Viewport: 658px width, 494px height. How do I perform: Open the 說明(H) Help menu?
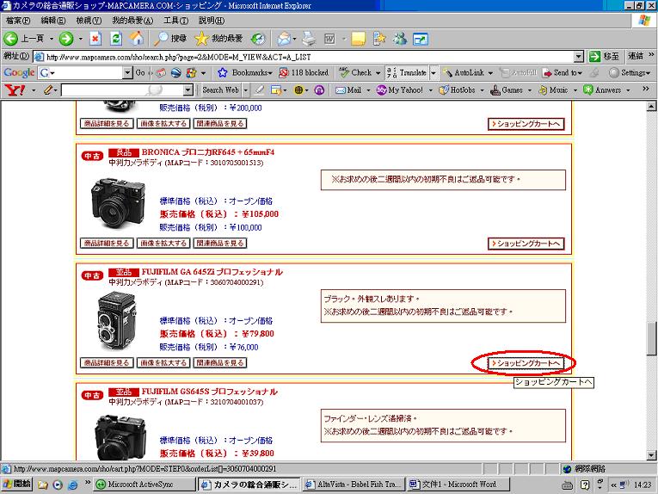[x=212, y=20]
